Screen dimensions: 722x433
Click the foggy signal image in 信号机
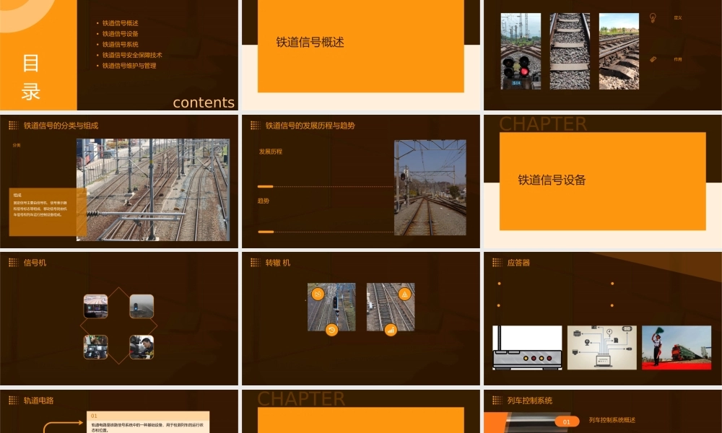point(142,307)
